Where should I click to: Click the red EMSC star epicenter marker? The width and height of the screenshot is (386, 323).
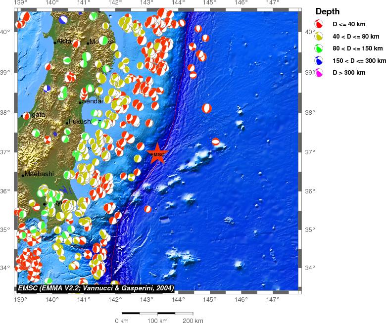click(157, 154)
